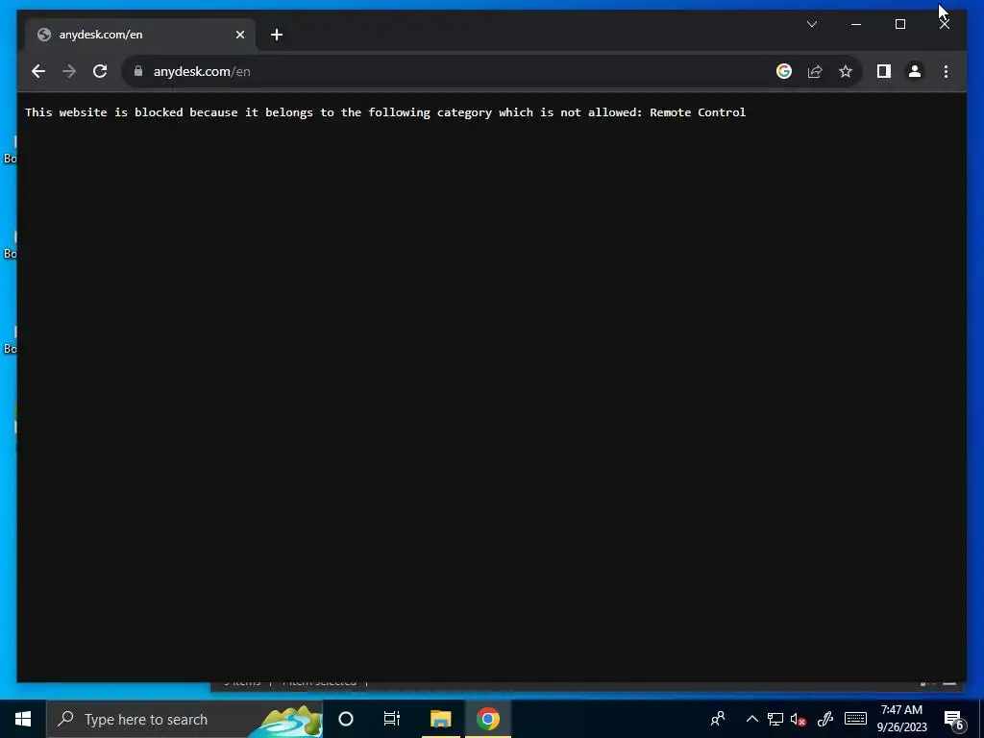Click the Type here to search box
The width and height of the screenshot is (984, 738).
pyautogui.click(x=184, y=719)
